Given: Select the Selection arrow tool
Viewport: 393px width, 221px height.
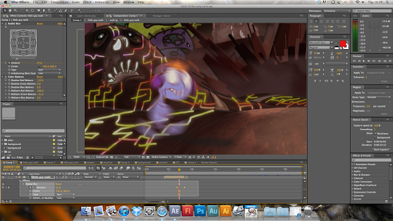Looking at the screenshot, I should click(x=5, y=10).
